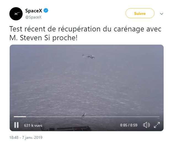Click the center of the video frame
173x143 pixels.
pyautogui.click(x=87, y=88)
